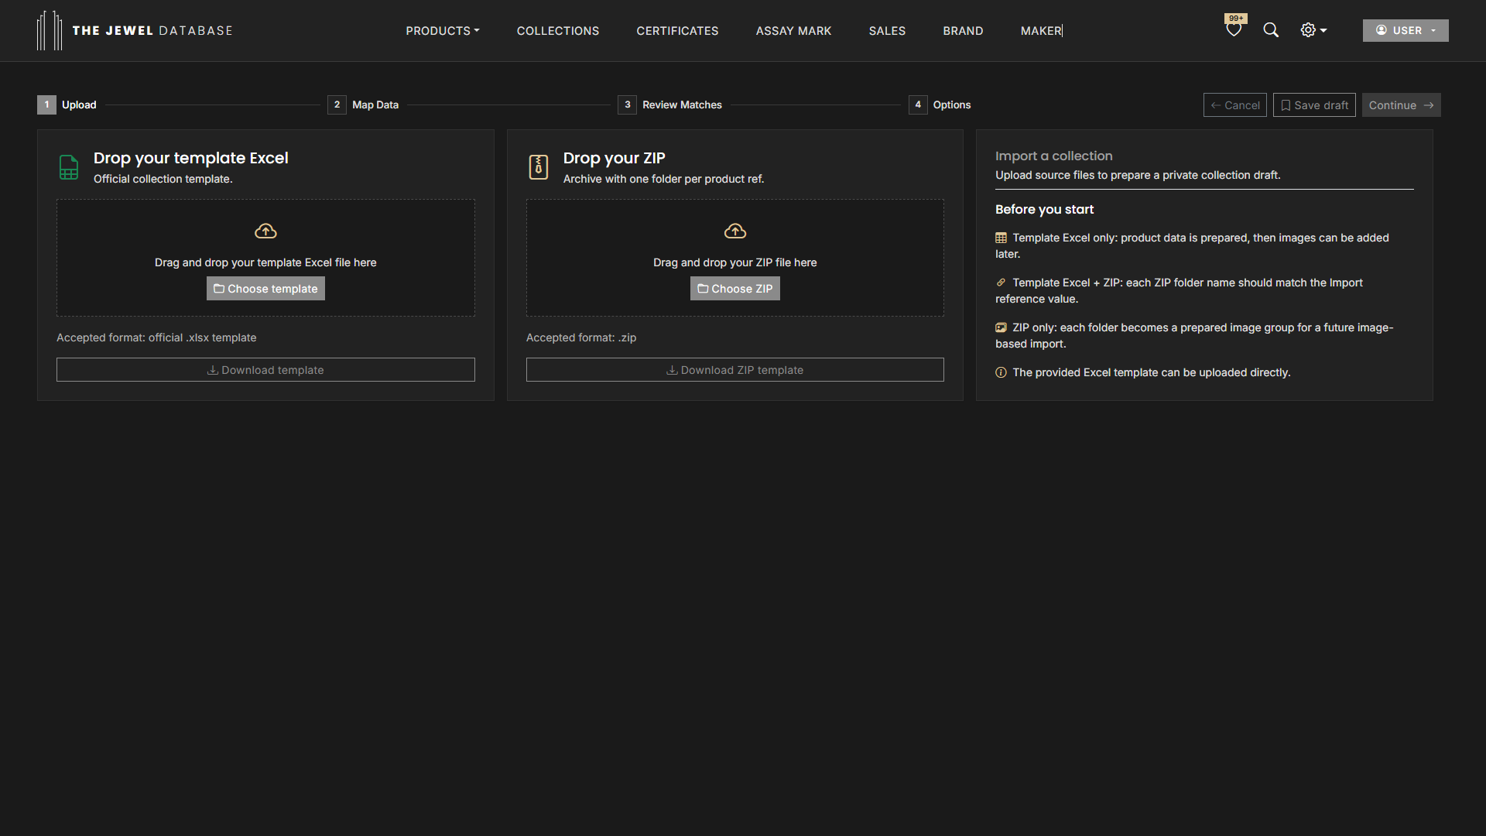
Task: Click cloud upload icon in Excel drop zone
Action: (x=265, y=231)
